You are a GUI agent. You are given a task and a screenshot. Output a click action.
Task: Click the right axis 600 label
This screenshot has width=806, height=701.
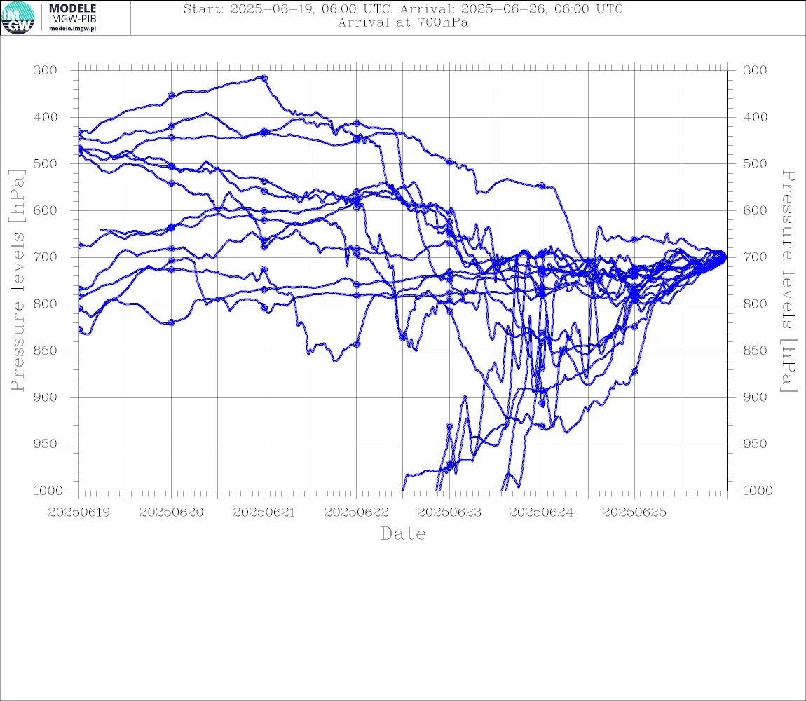pyautogui.click(x=755, y=210)
